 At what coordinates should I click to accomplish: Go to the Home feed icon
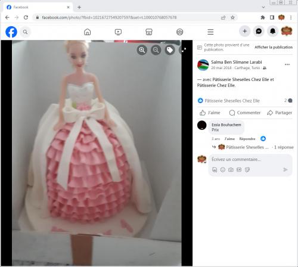pyautogui.click(x=87, y=32)
